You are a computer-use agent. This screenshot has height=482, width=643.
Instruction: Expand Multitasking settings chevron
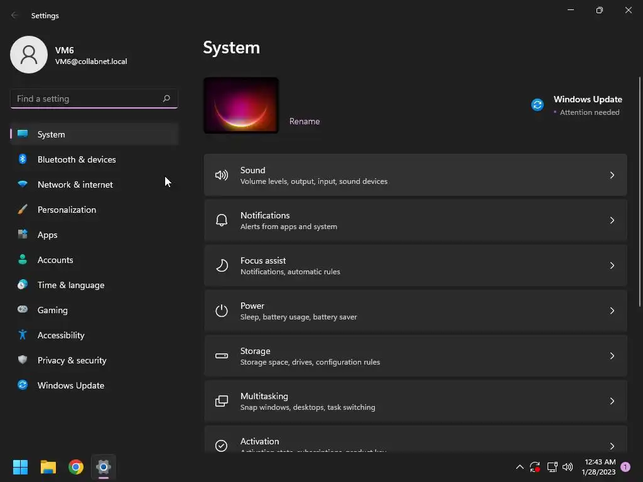click(612, 401)
